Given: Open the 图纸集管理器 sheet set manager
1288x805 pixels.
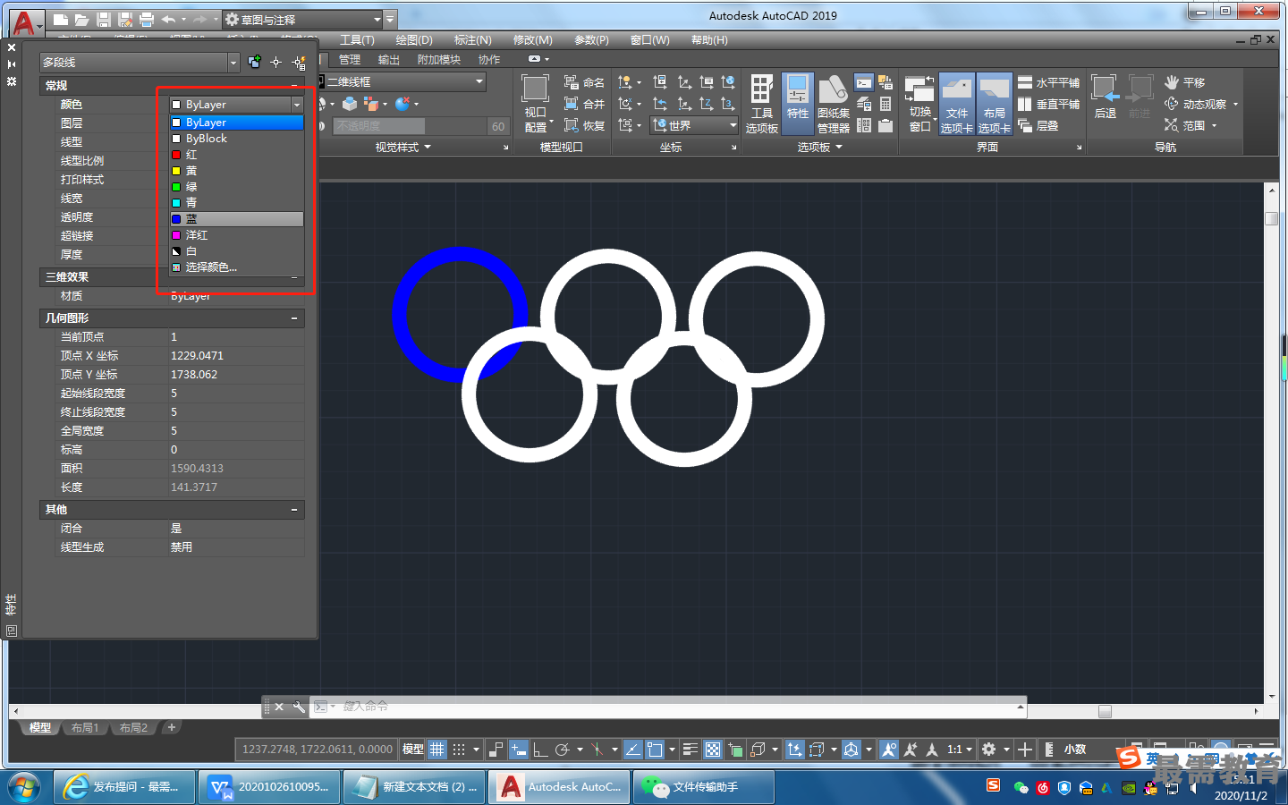Looking at the screenshot, I should coord(833,104).
